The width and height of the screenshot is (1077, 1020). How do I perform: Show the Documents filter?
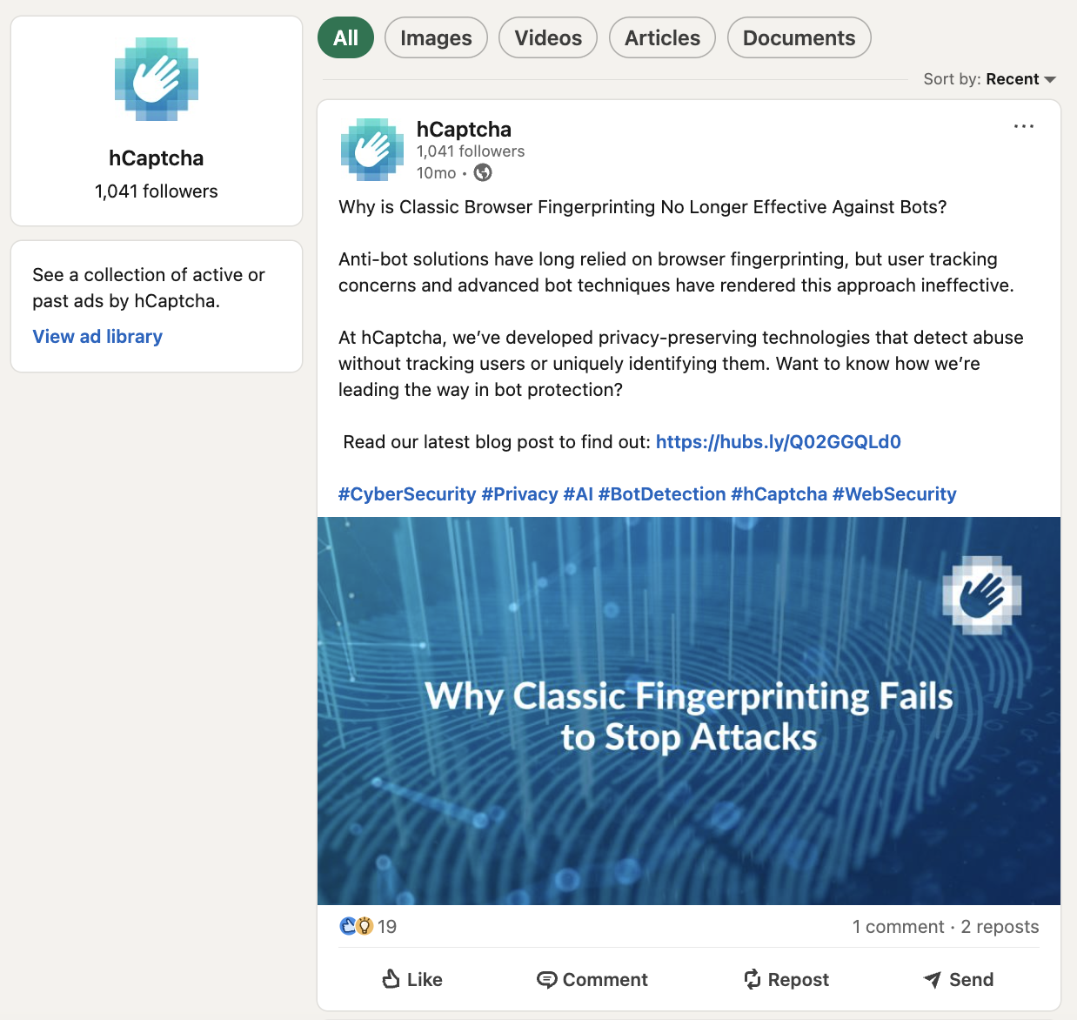coord(799,38)
